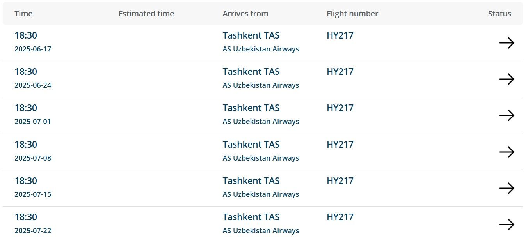Image resolution: width=528 pixels, height=244 pixels.
Task: Click the arrow icon for 2025-07-01 flight
Action: pos(506,115)
